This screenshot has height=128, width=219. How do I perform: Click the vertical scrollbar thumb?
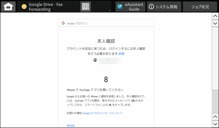pyautogui.click(x=215, y=59)
